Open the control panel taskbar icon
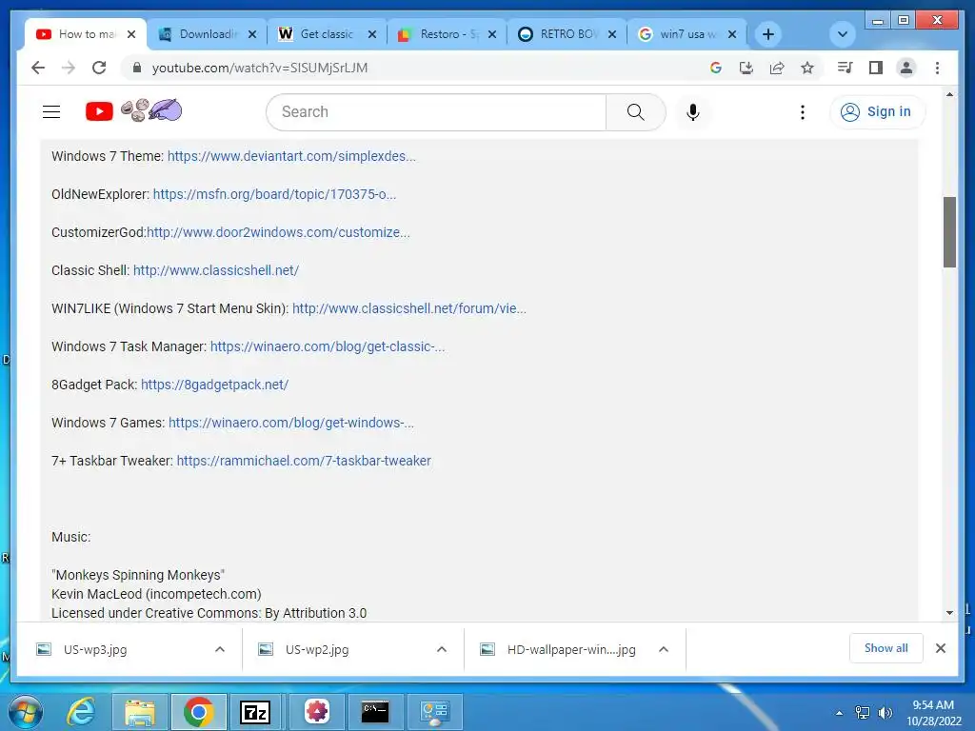The width and height of the screenshot is (975, 731). (434, 712)
